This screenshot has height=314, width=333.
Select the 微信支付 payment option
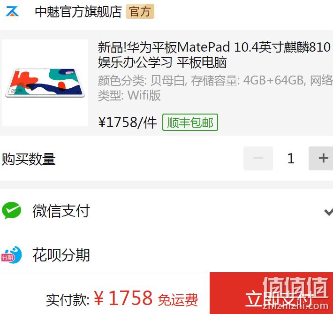(166, 210)
